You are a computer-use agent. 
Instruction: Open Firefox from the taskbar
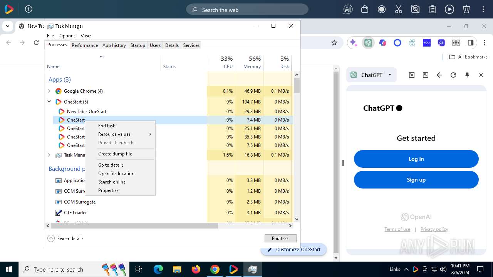point(196,269)
